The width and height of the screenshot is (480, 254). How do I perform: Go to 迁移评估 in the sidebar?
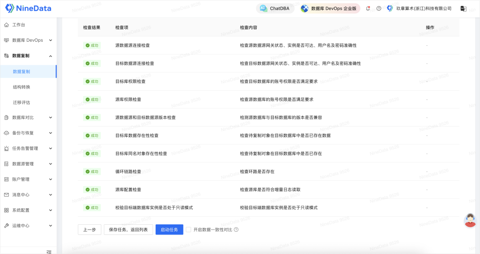[21, 102]
